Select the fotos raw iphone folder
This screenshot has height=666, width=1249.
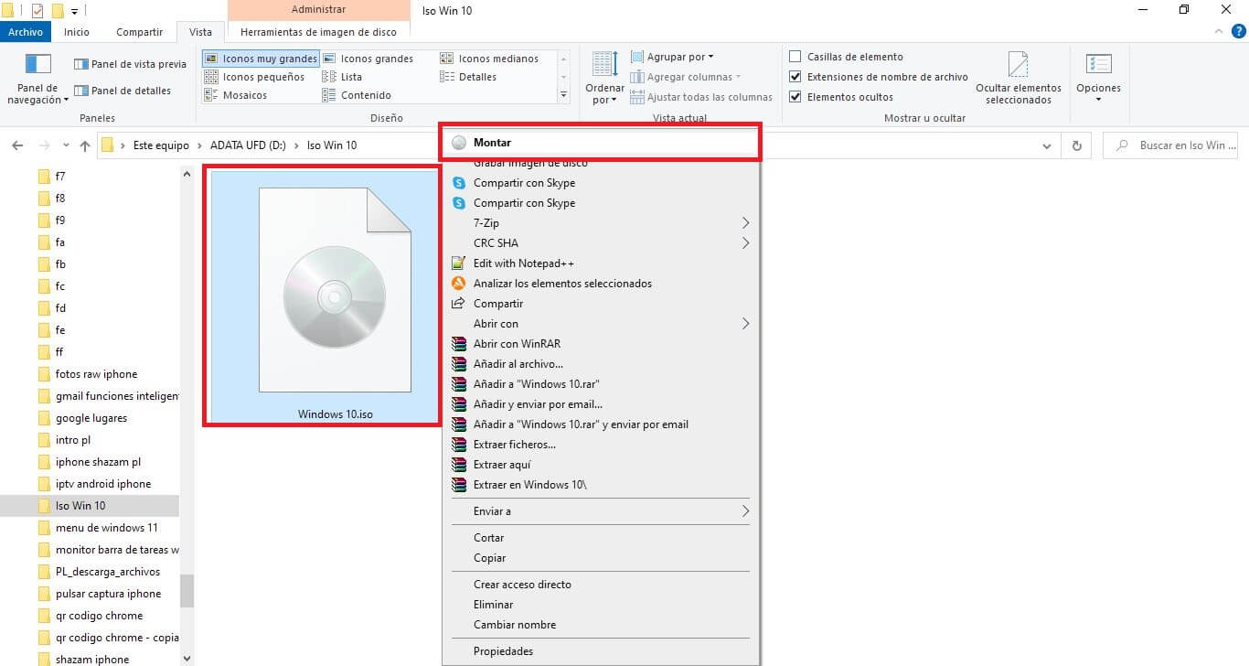(96, 374)
